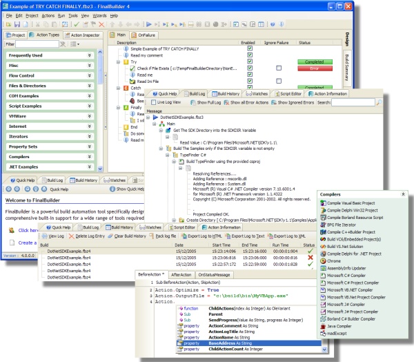414x362 pixels.
Task: Click the Borland C# Builder Compiler icon
Action: pos(323,319)
